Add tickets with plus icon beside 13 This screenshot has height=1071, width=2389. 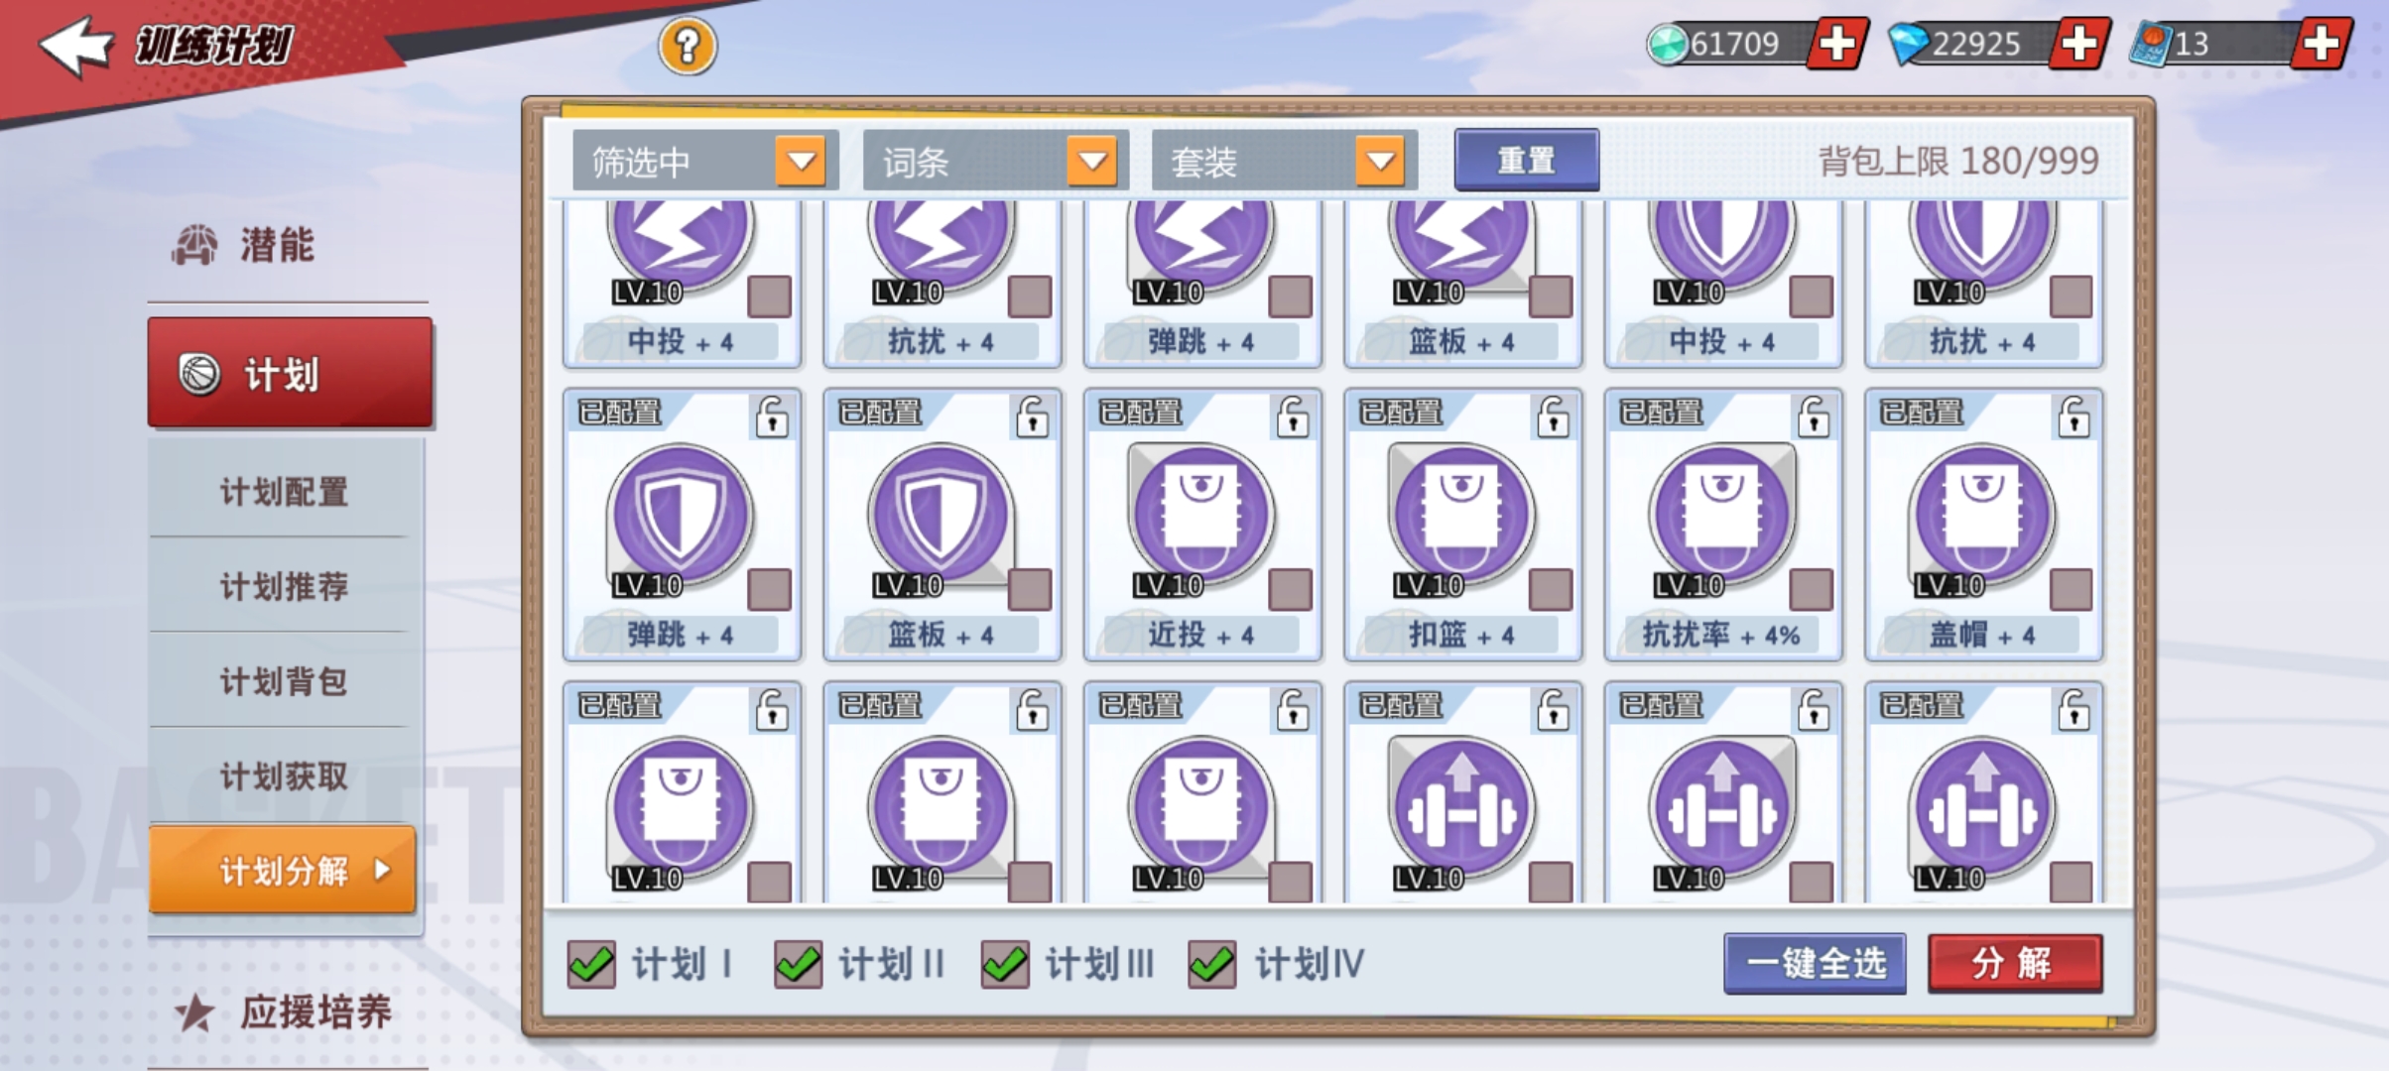[x=2321, y=44]
